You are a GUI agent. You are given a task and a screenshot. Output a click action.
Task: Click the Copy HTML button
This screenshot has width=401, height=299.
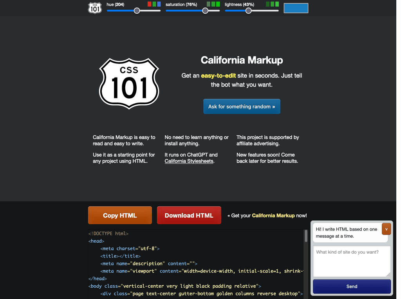pos(120,215)
